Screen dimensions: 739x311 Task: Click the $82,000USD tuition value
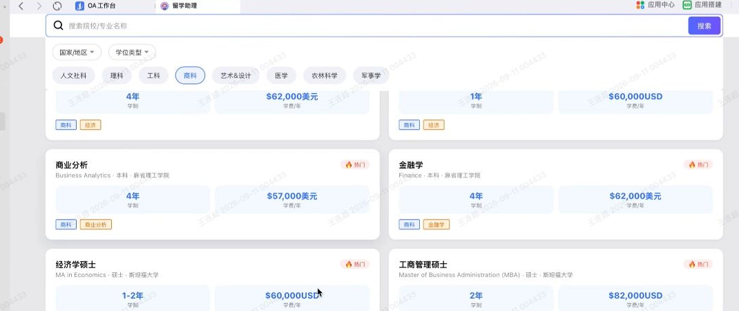coord(635,295)
